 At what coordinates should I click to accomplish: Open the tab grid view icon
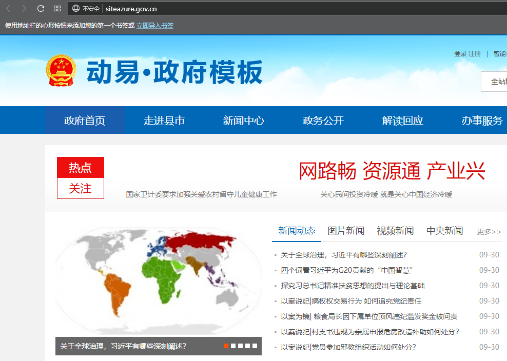[x=57, y=9]
